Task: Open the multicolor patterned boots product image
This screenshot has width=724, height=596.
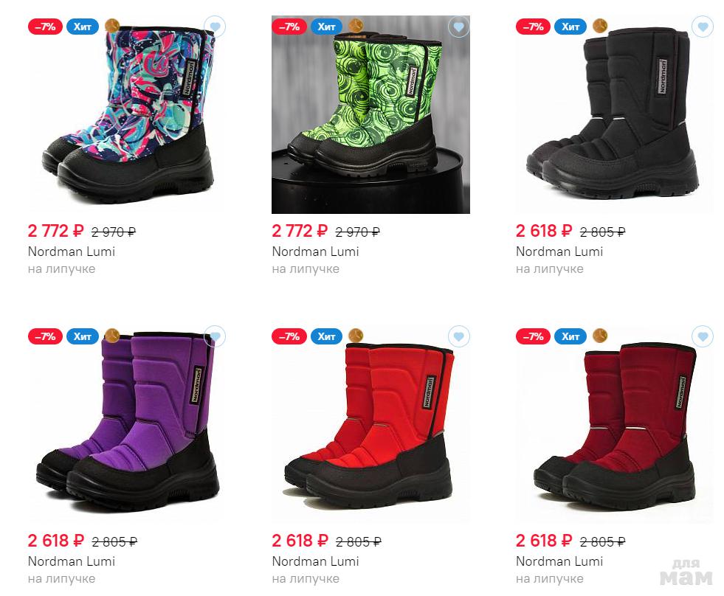Action: coord(126,114)
